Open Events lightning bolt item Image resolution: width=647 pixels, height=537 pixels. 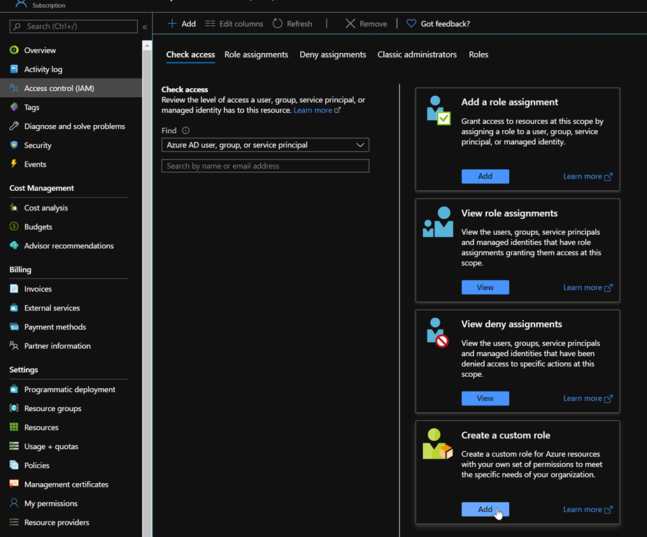tap(35, 164)
